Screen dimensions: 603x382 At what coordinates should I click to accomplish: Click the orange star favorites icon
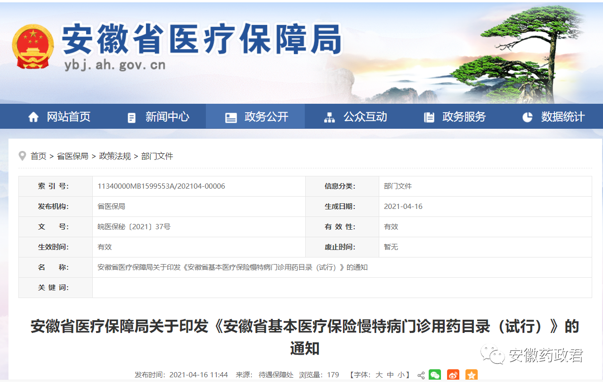coord(471,375)
